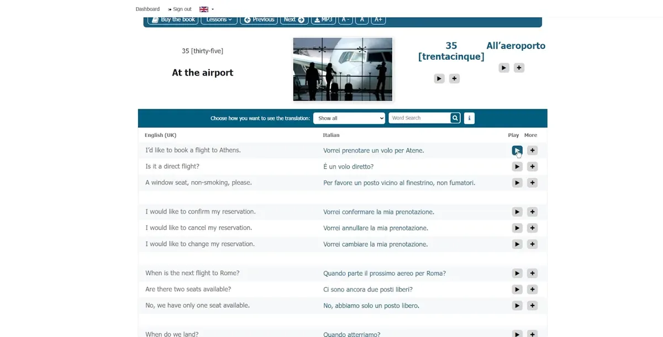Go to the Dashboard
This screenshot has width=663, height=337.
pos(148,9)
